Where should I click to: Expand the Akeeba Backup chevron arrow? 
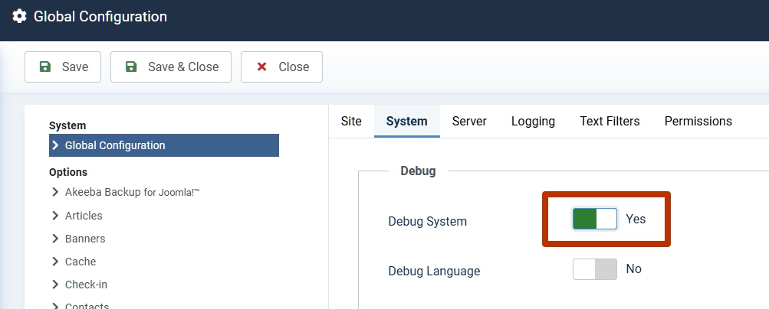[55, 192]
